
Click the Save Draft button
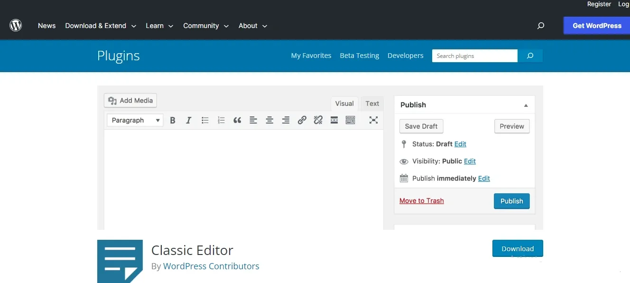coord(421,126)
